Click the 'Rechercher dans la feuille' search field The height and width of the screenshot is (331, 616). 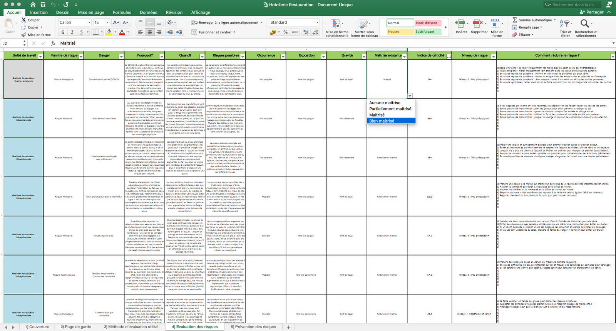573,5
